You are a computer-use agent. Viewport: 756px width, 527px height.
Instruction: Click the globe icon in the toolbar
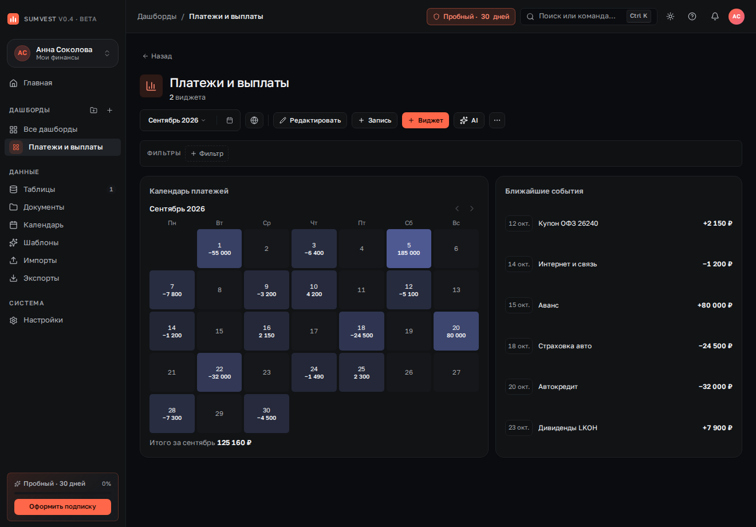(x=254, y=120)
